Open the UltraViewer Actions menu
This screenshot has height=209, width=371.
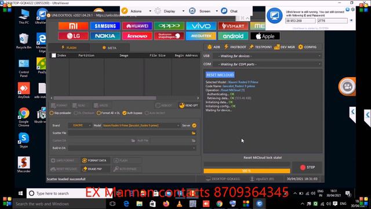pyautogui.click(x=136, y=11)
